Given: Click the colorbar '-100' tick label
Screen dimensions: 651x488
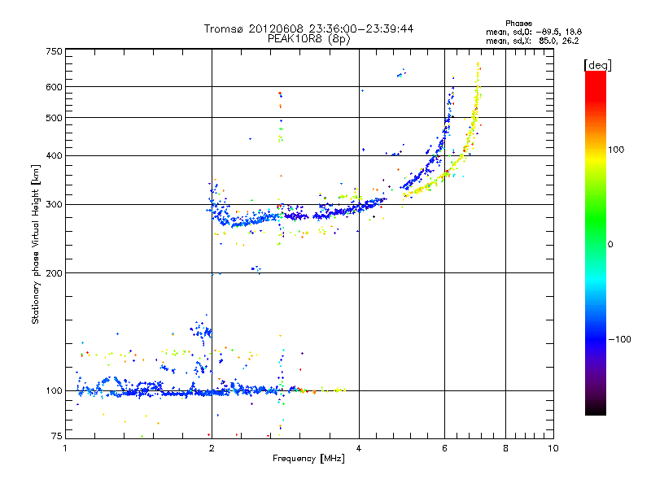Looking at the screenshot, I should 619,339.
